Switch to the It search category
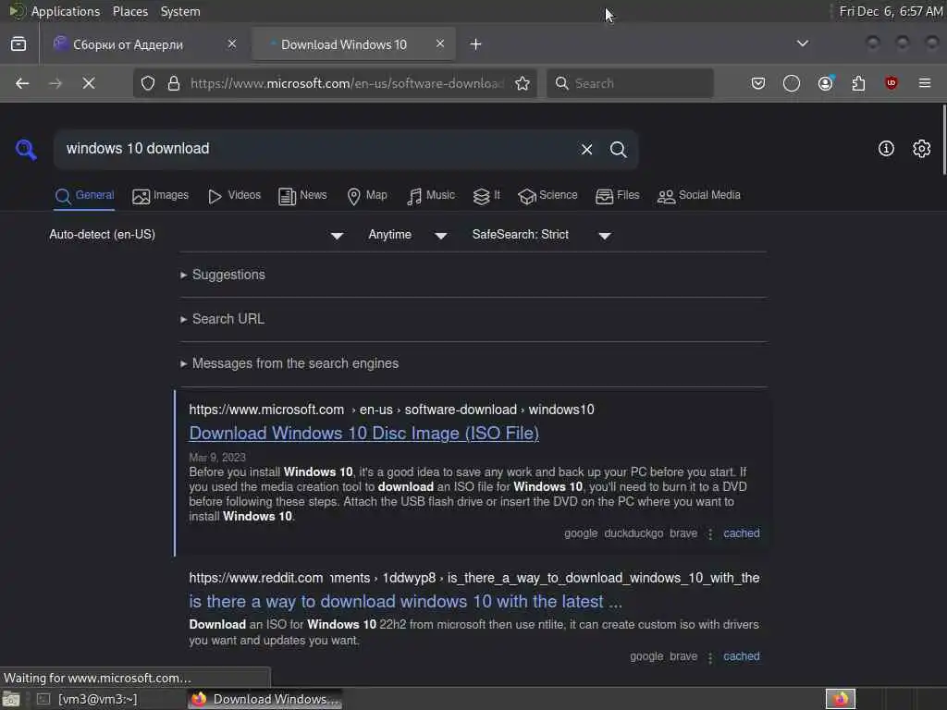 (x=486, y=196)
